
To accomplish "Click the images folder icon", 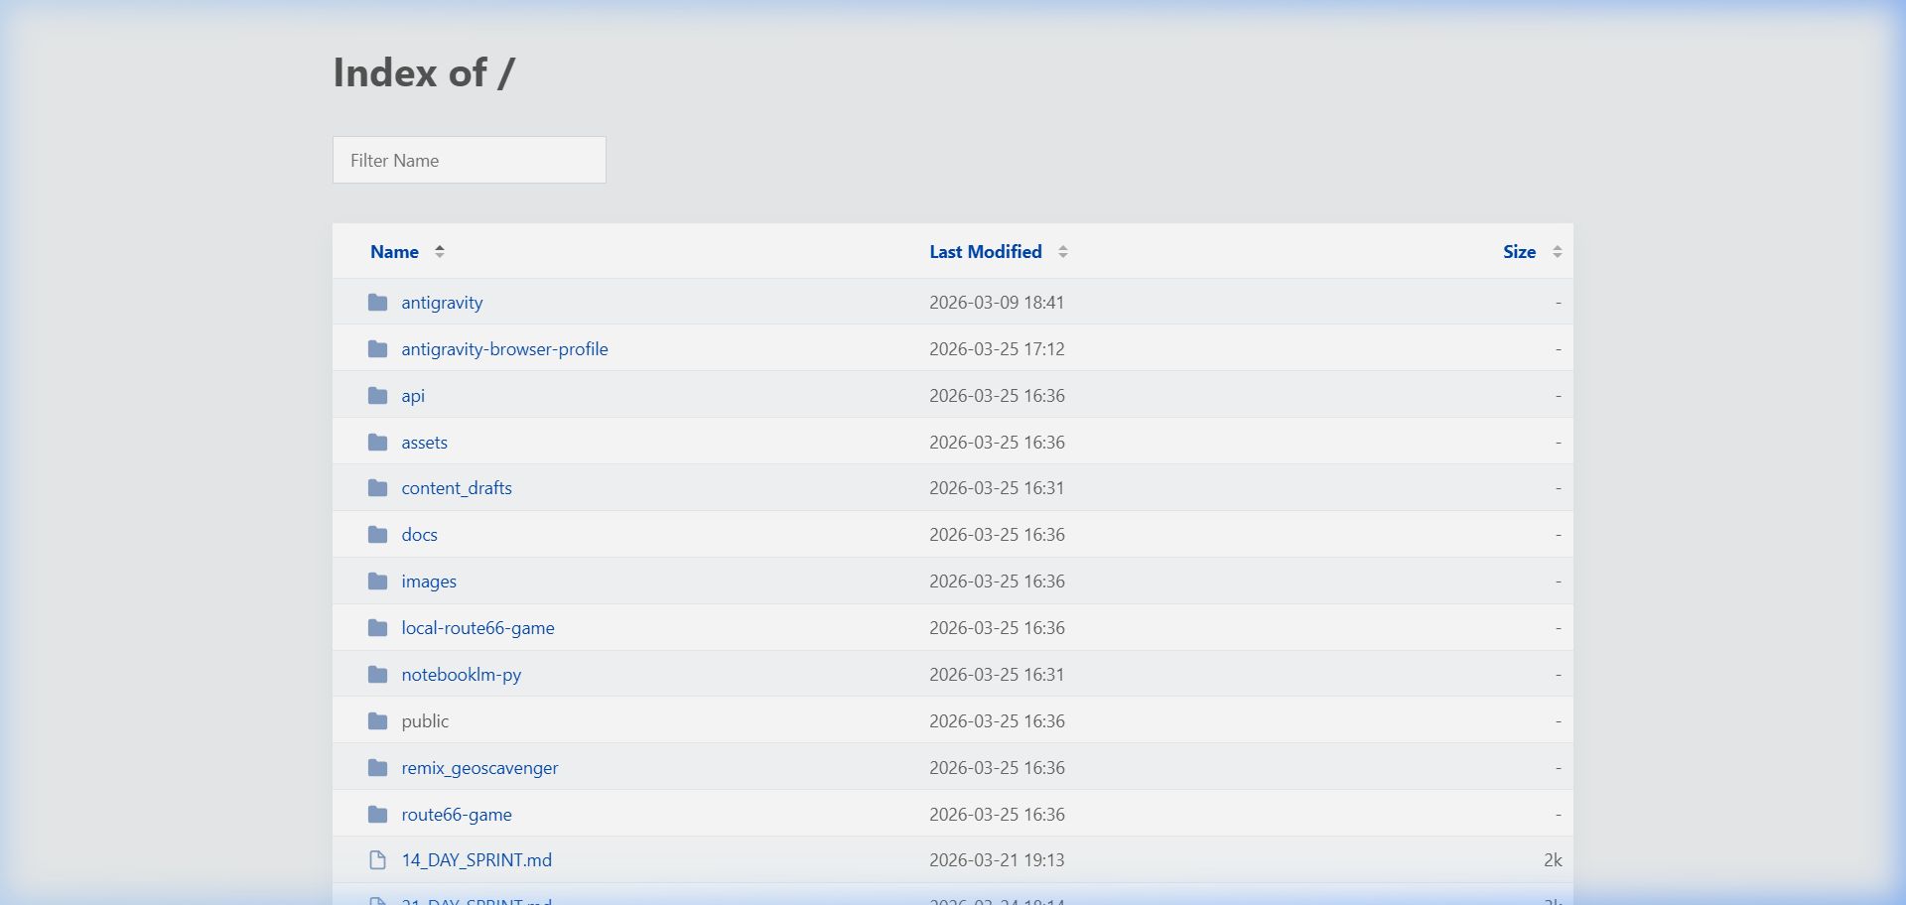I will [377, 582].
